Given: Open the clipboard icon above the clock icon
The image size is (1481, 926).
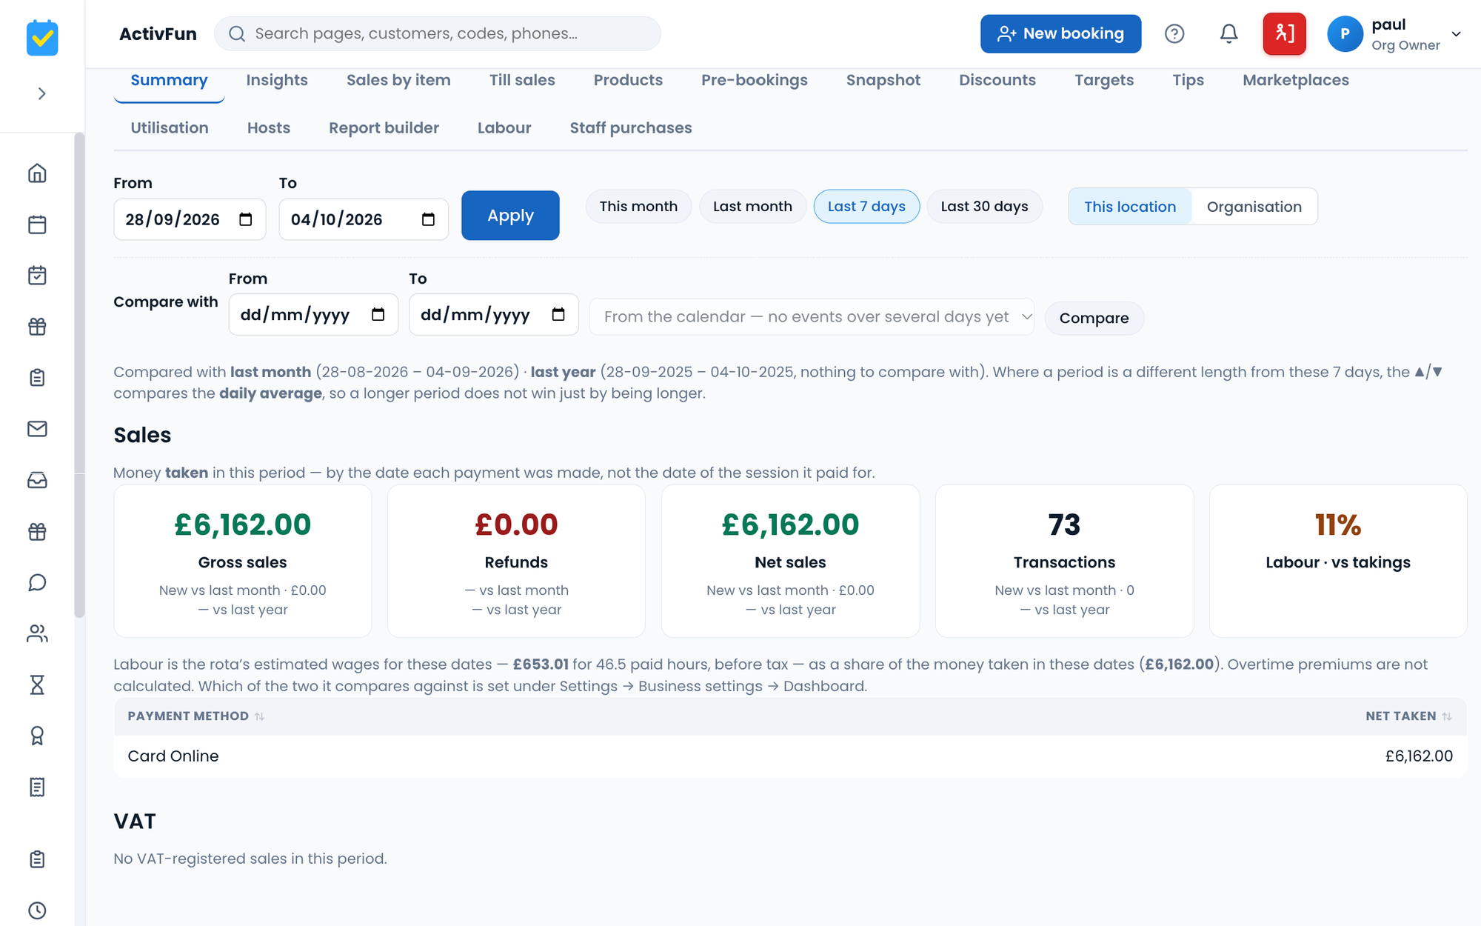Looking at the screenshot, I should point(37,859).
